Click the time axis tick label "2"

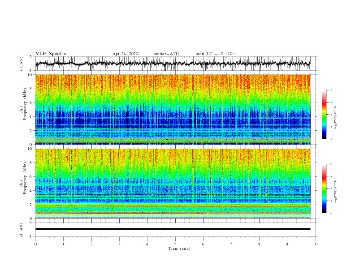[x=91, y=244]
